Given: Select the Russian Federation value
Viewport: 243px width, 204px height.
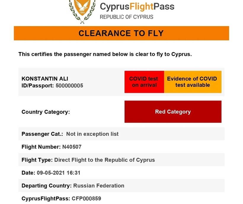Looking at the screenshot, I should 99,186.
